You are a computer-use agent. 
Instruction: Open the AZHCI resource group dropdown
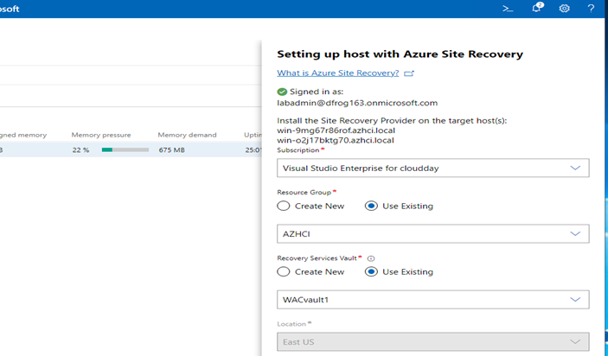point(432,233)
